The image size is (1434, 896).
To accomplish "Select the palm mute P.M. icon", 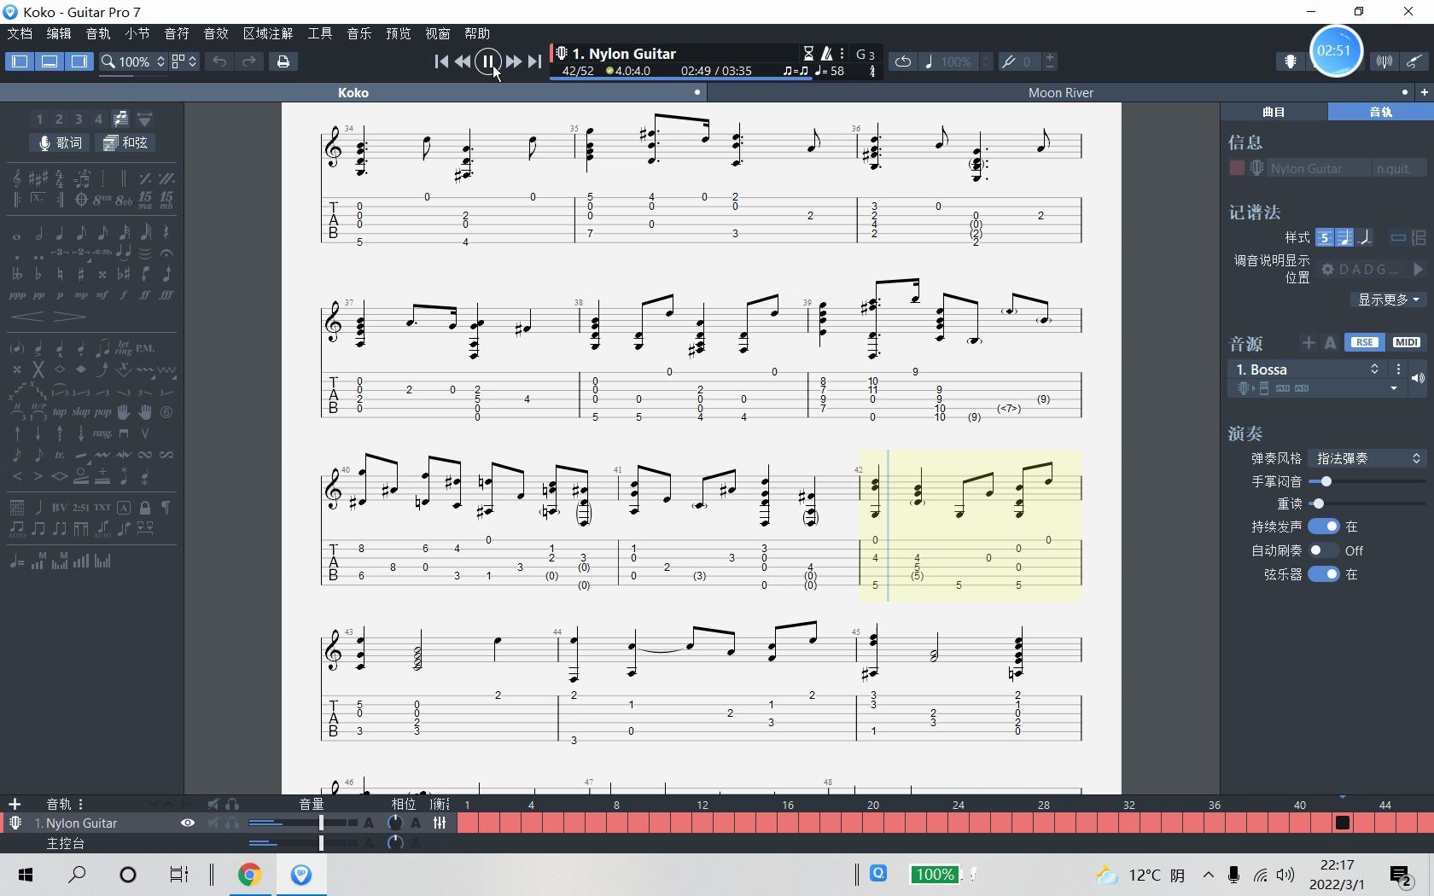I will point(145,348).
